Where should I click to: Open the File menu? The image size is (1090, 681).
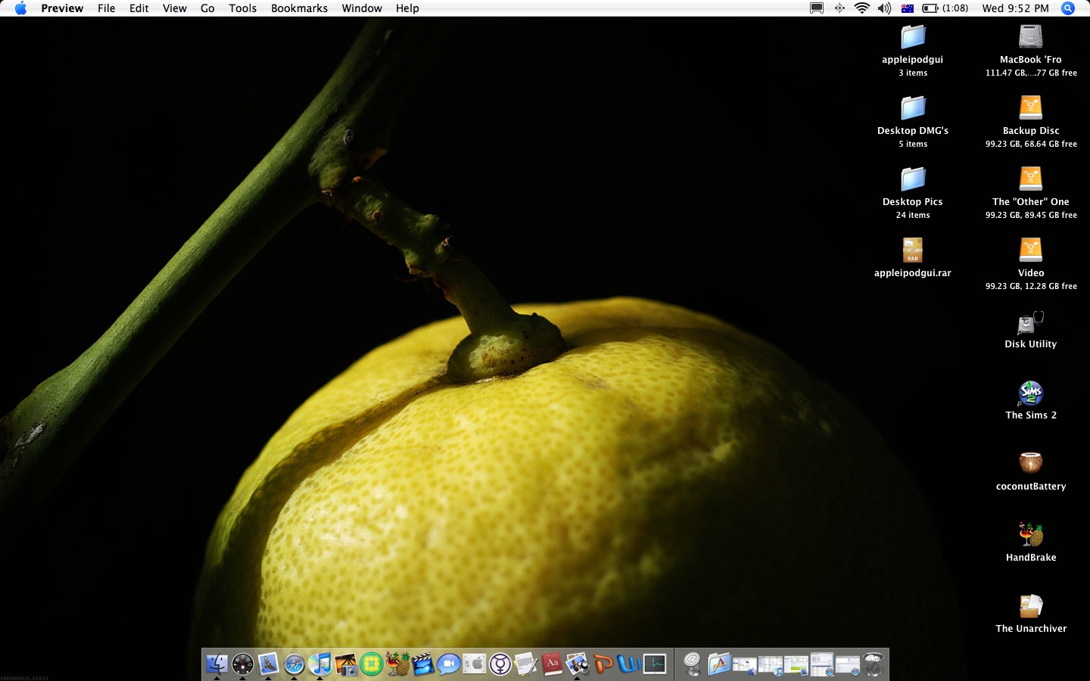(107, 8)
